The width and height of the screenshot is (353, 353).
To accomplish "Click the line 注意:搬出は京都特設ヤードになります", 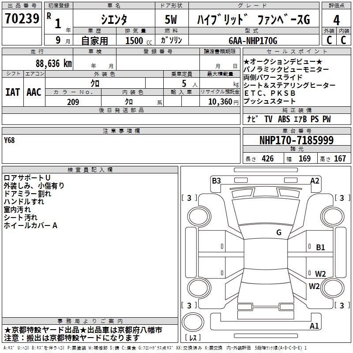I will [72, 338].
